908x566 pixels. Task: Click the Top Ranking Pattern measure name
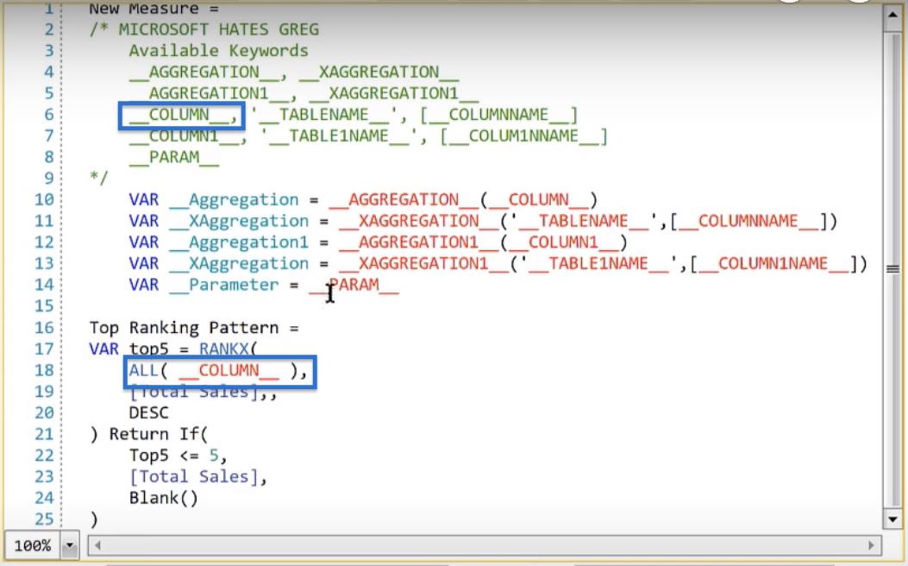pyautogui.click(x=185, y=329)
